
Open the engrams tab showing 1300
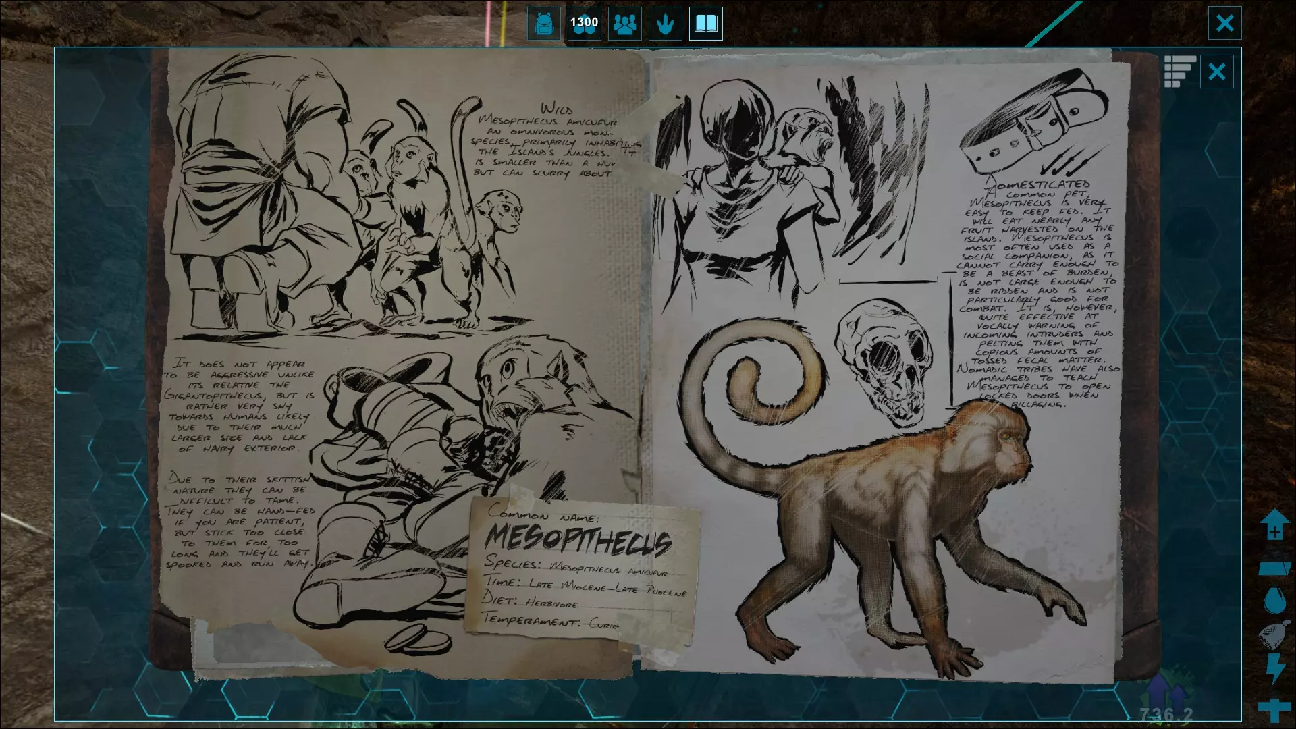coord(584,24)
